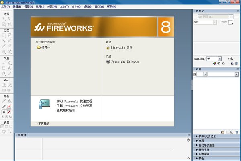This screenshot has width=241, height=161.
Task: Select the Eyedropper tool
Action: click(x=4, y=101)
